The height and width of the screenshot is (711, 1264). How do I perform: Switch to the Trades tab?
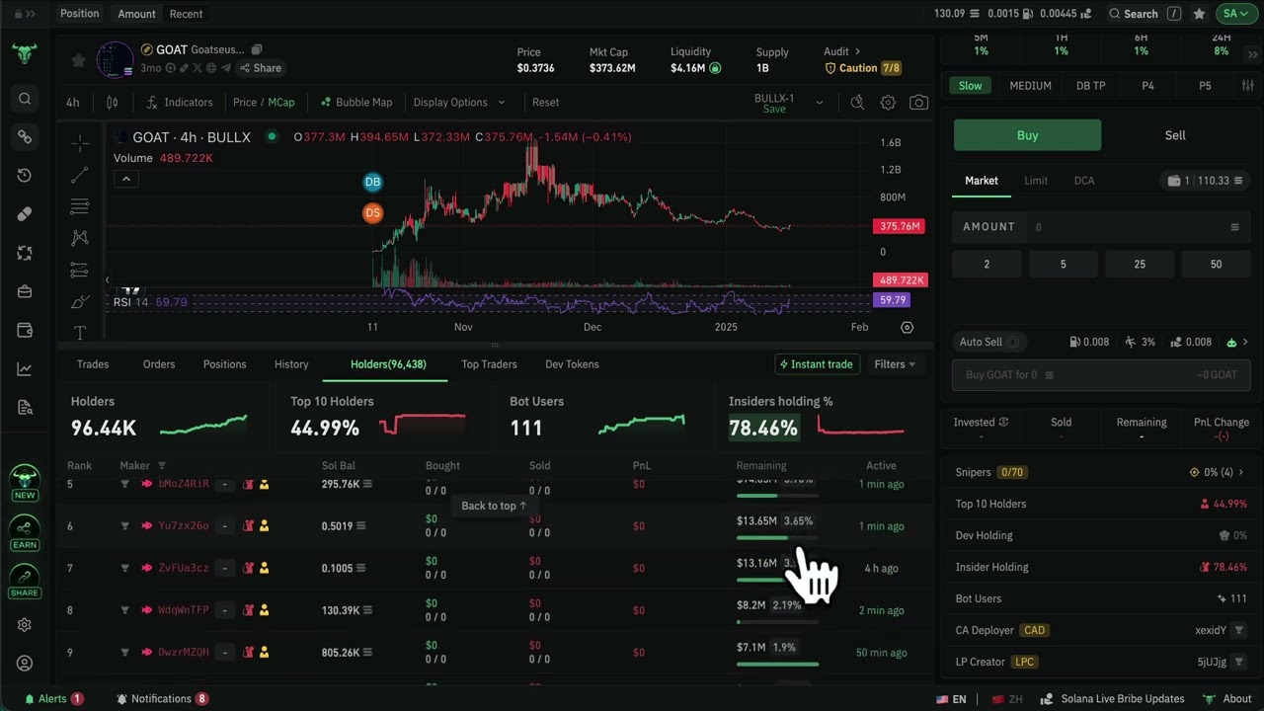click(x=93, y=364)
